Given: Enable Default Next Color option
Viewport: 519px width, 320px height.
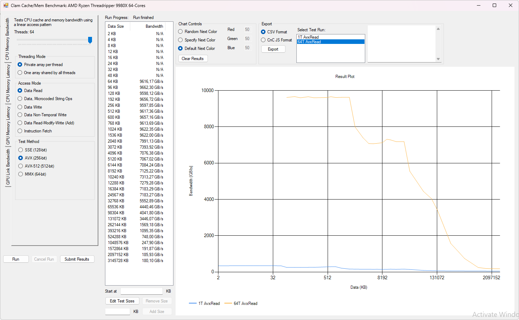Looking at the screenshot, I should click(x=197, y=48).
